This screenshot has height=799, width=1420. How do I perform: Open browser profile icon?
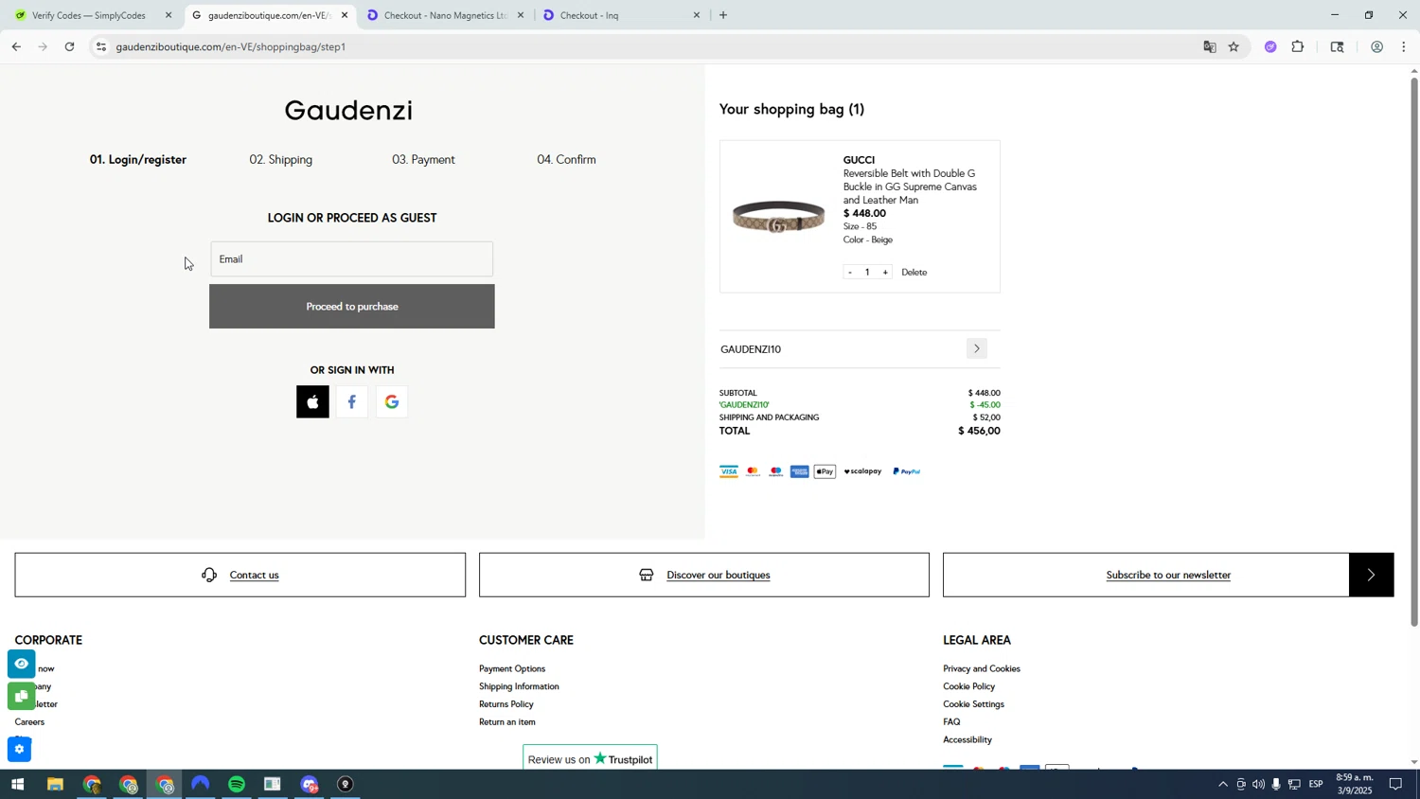pos(1376,46)
